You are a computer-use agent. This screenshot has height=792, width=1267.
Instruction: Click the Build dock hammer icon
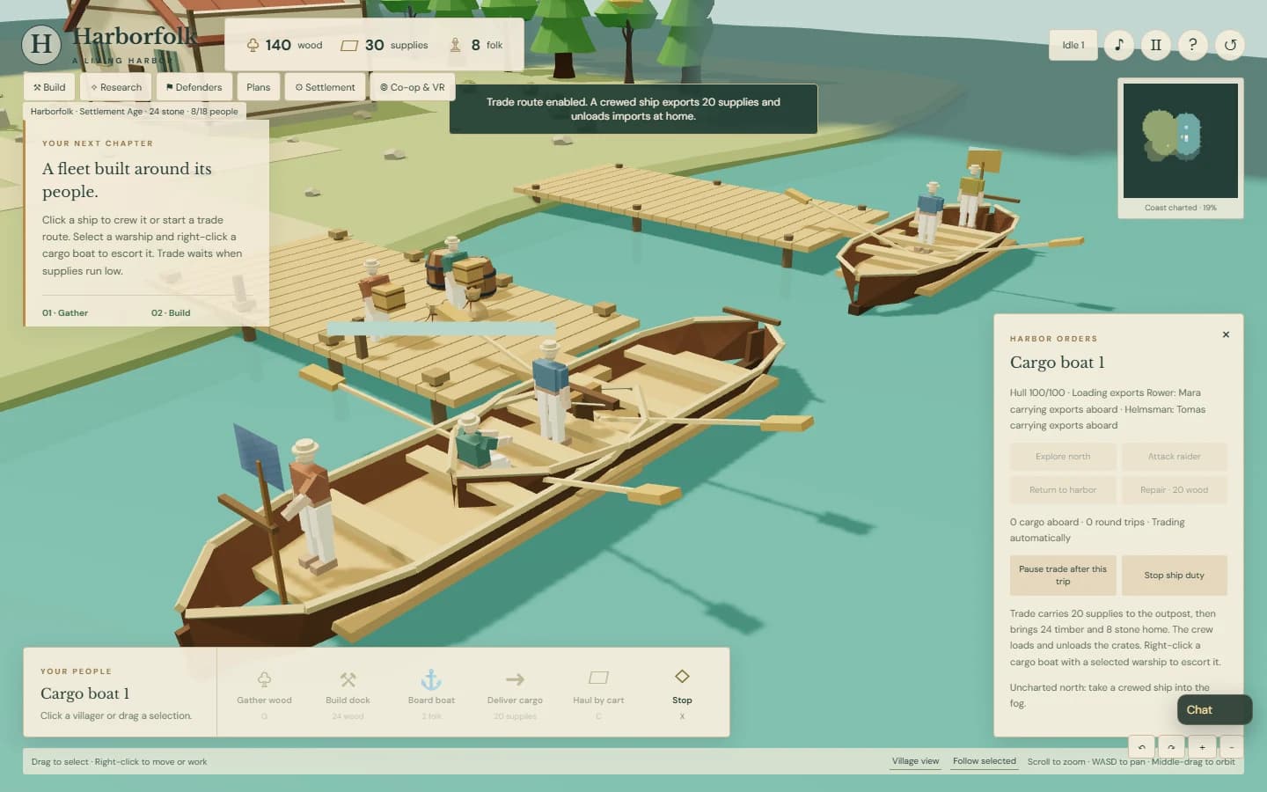(348, 678)
